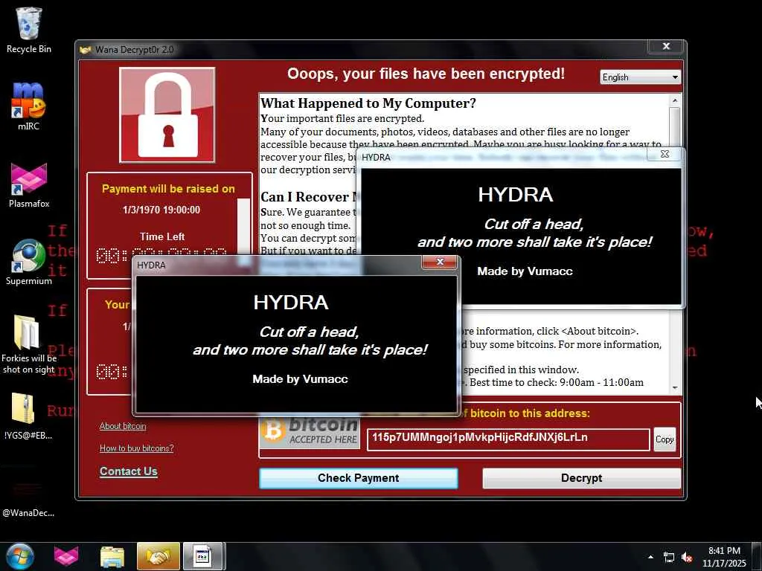Click the 'Time Left' label
The image size is (762, 571).
pyautogui.click(x=161, y=236)
